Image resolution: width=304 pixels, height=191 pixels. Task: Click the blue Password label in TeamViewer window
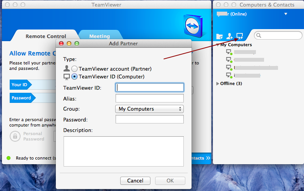tap(21, 98)
